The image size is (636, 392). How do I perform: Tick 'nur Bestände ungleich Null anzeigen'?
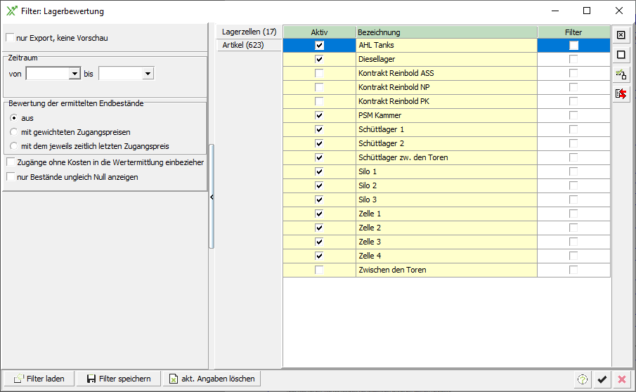coord(10,177)
